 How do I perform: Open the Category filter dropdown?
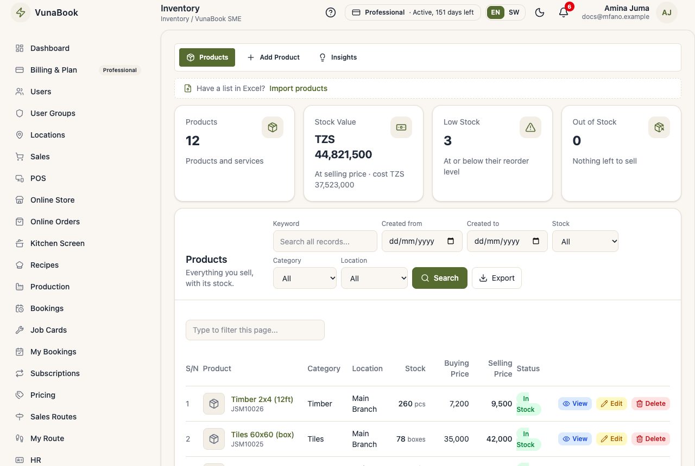click(305, 278)
